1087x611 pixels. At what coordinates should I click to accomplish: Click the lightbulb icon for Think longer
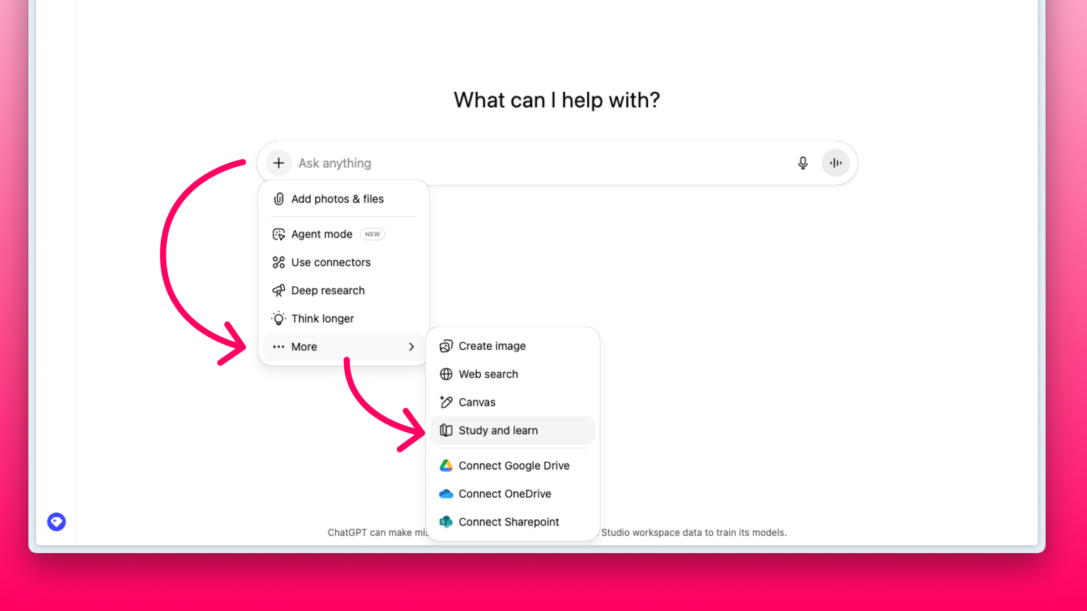[x=278, y=319]
